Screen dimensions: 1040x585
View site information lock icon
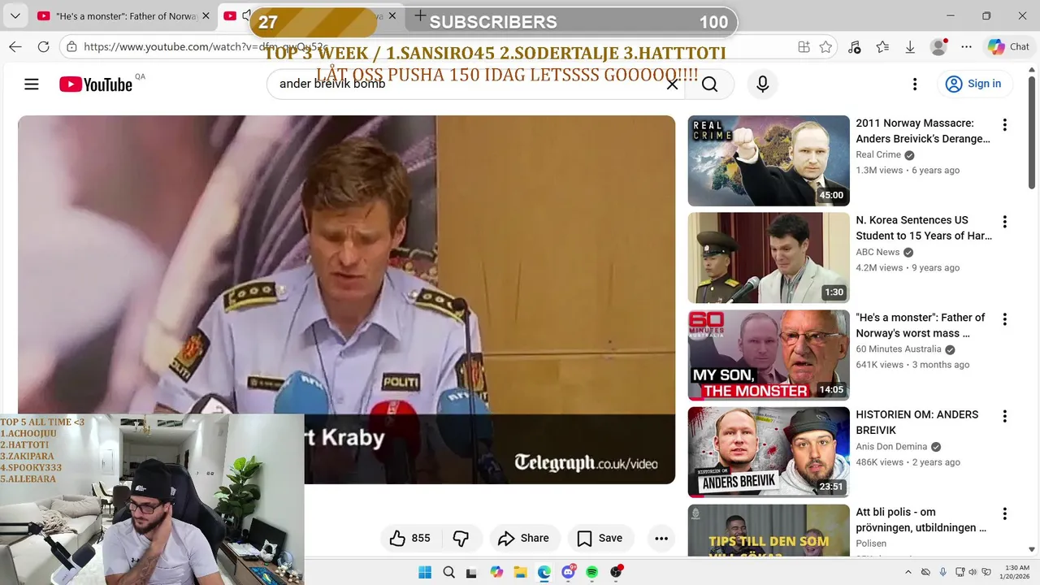point(72,47)
